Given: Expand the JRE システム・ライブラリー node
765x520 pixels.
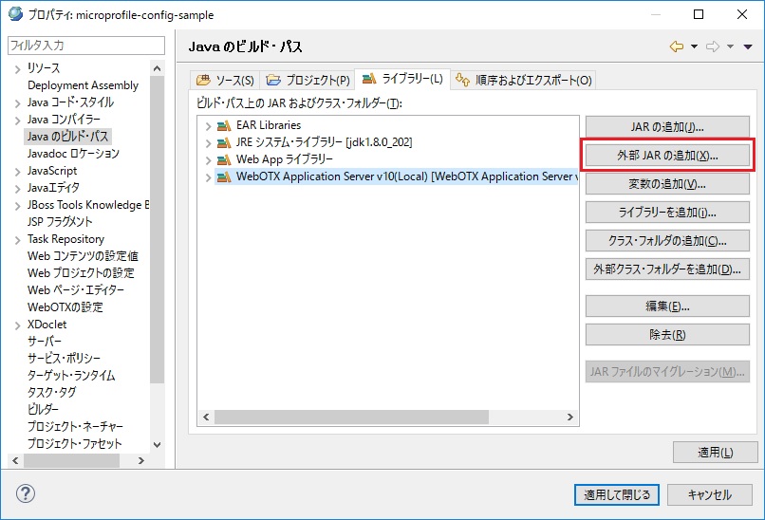Looking at the screenshot, I should point(208,142).
